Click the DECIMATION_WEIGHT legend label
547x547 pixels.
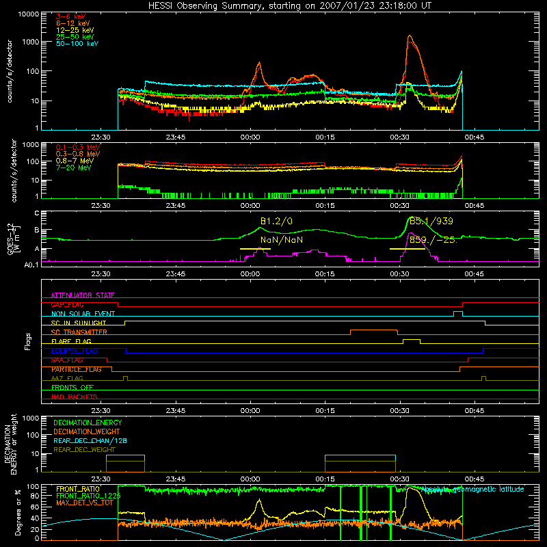pyautogui.click(x=87, y=431)
